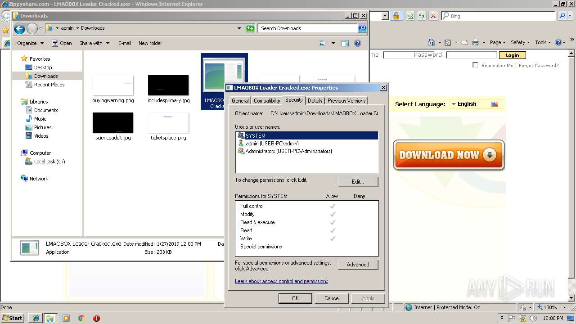Click Internet Explorer icon on taskbar

click(36, 318)
